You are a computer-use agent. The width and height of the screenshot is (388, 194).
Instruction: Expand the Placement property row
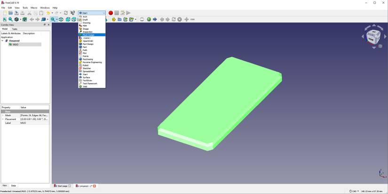3,119
